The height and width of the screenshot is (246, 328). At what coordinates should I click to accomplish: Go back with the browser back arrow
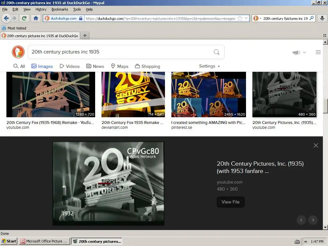pyautogui.click(x=6, y=18)
